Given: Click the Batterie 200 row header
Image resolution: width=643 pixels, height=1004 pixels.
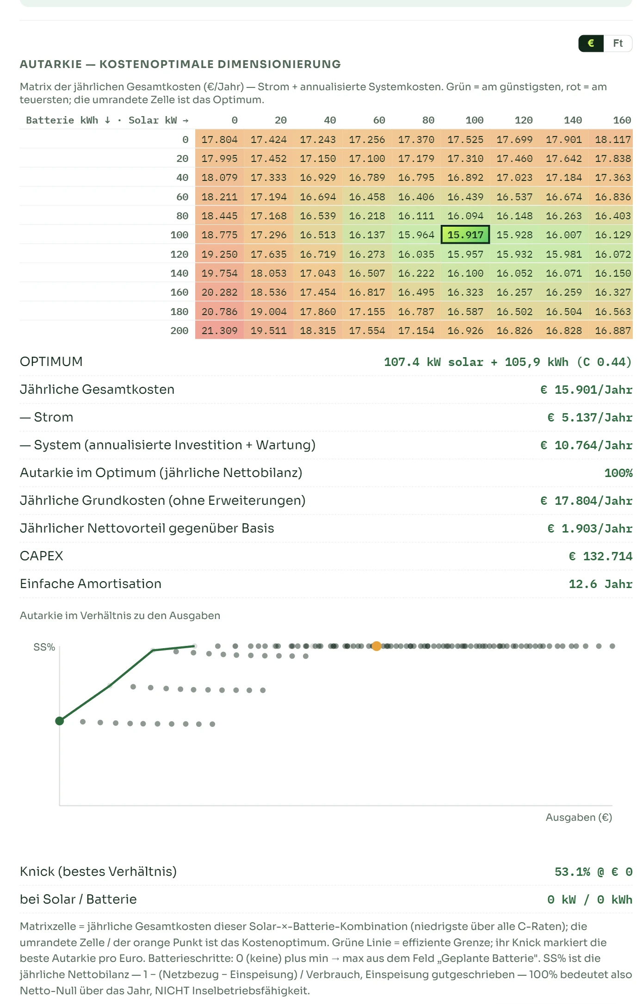Looking at the screenshot, I should click(179, 330).
